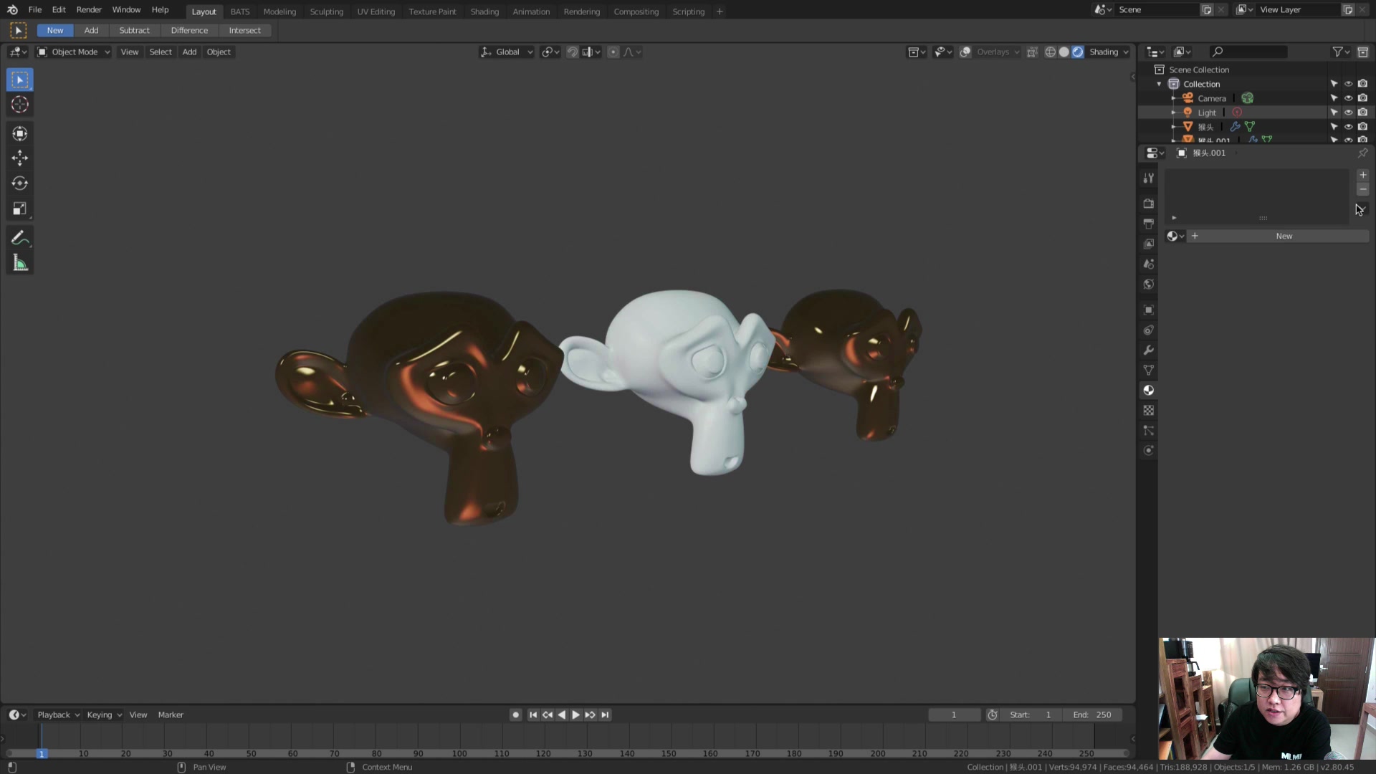Open the transform orientation Global dropdown
1376x774 pixels.
pos(507,52)
